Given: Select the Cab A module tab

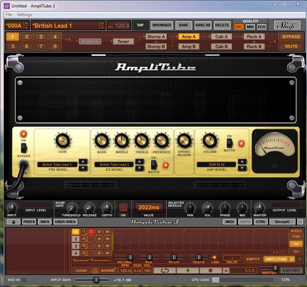Looking at the screenshot, I should click(221, 36).
